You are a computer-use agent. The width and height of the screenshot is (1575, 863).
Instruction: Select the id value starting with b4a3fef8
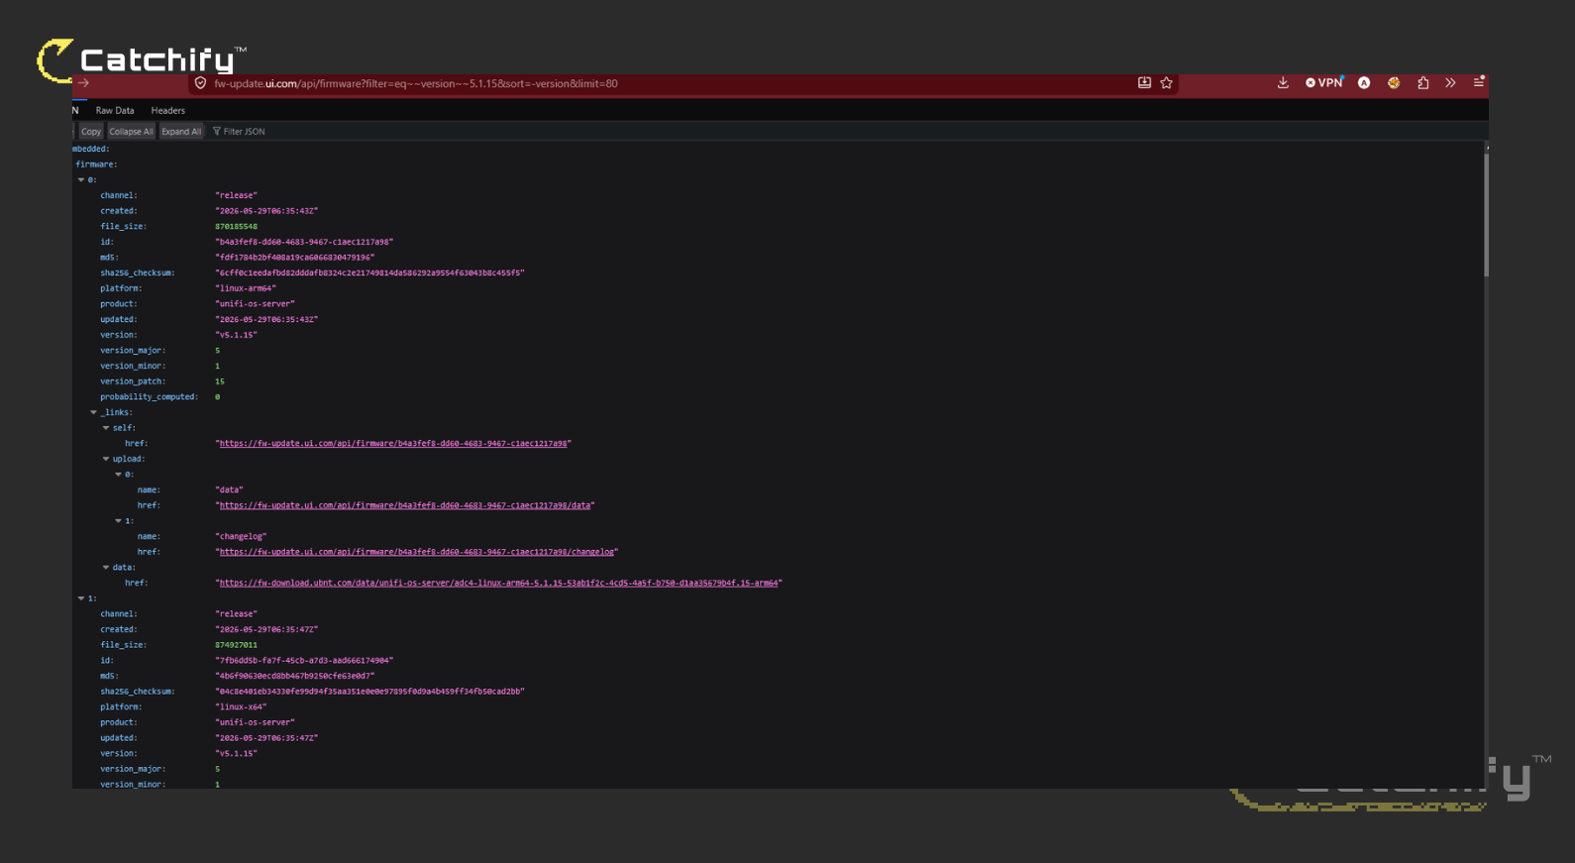[x=304, y=242]
